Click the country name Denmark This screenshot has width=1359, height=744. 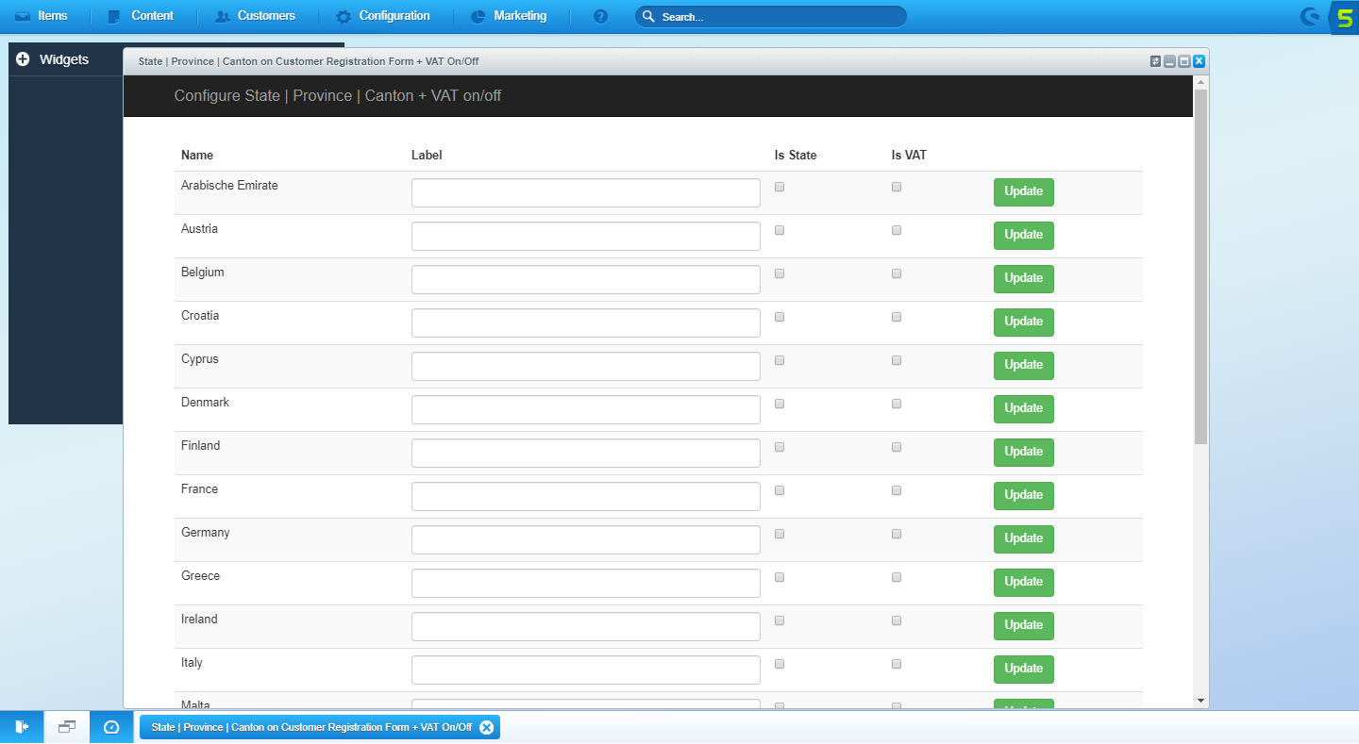[x=205, y=403]
